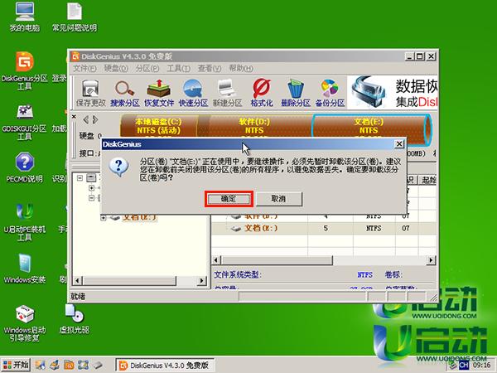497x373 pixels.
Task: Open the 帮助(H) help menu
Action: pyautogui.click(x=241, y=68)
